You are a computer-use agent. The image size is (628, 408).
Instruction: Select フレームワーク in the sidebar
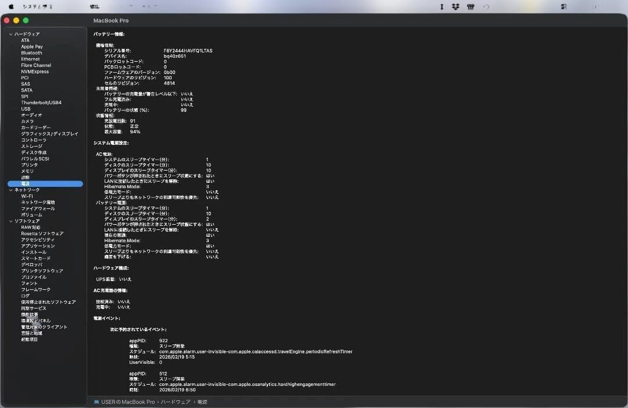(35, 290)
